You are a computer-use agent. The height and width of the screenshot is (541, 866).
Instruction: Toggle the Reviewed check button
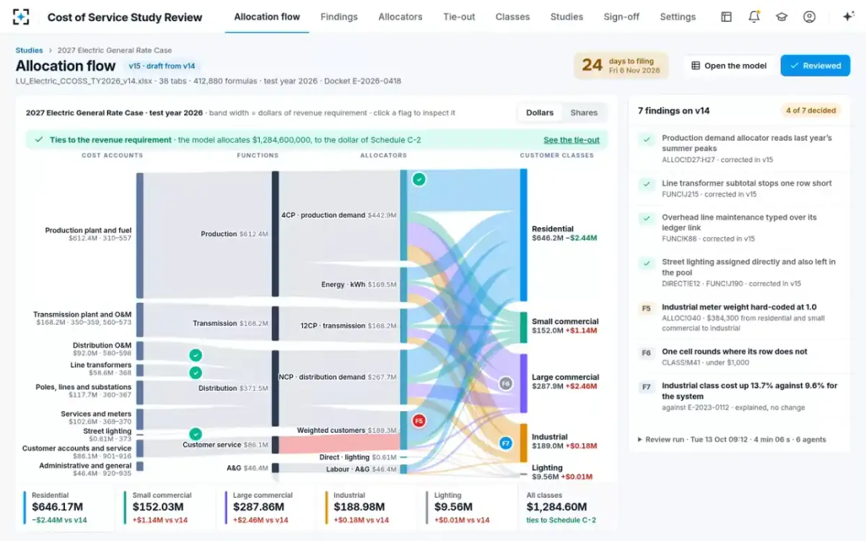coord(815,66)
